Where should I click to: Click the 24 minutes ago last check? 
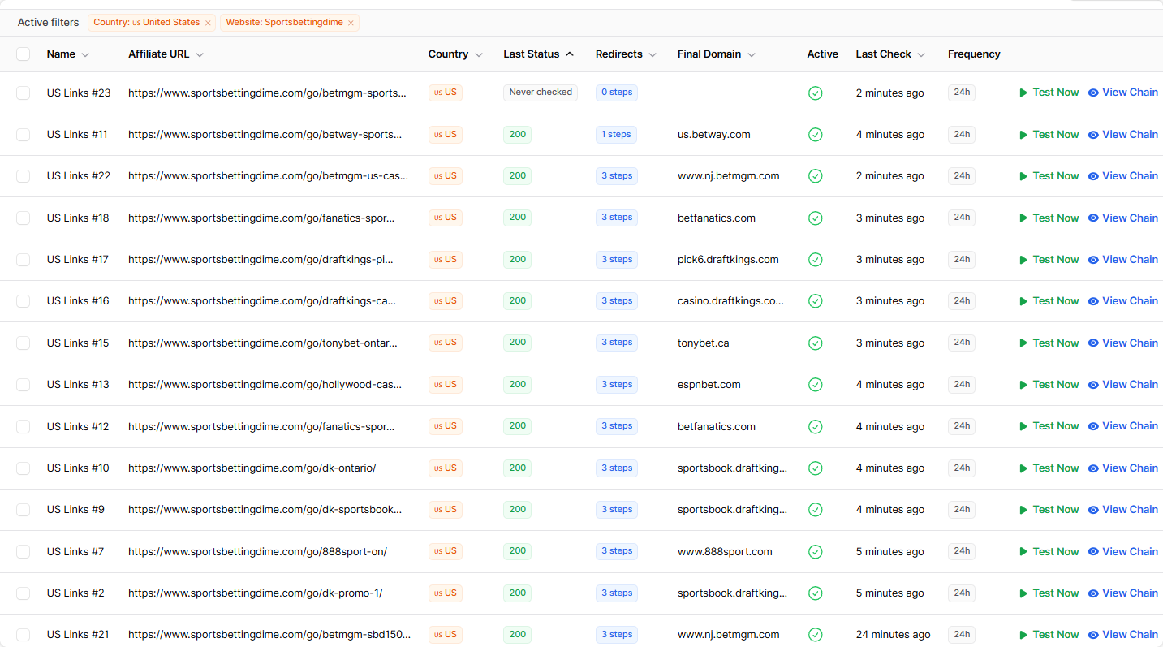click(x=894, y=635)
